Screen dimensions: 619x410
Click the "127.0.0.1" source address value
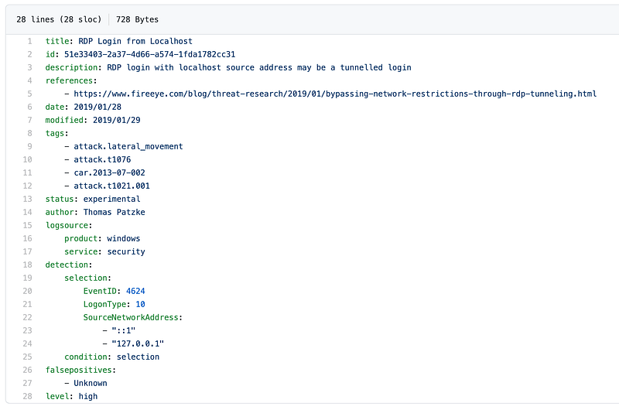pyautogui.click(x=138, y=343)
